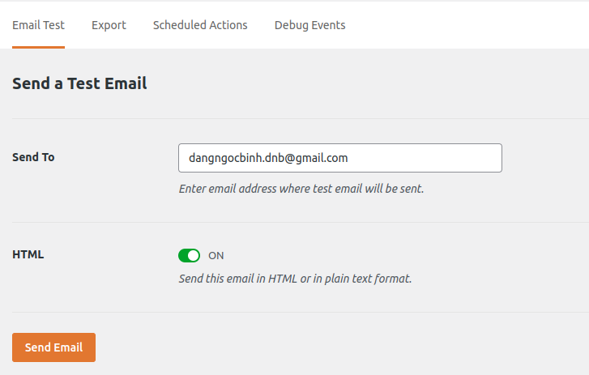Click the ON text beside the HTML toggle
Viewport: 589px width, 375px height.
(x=216, y=256)
